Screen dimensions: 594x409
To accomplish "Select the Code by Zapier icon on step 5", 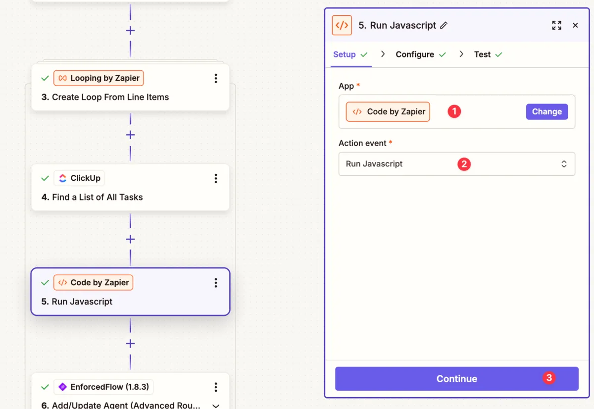I will coord(61,282).
